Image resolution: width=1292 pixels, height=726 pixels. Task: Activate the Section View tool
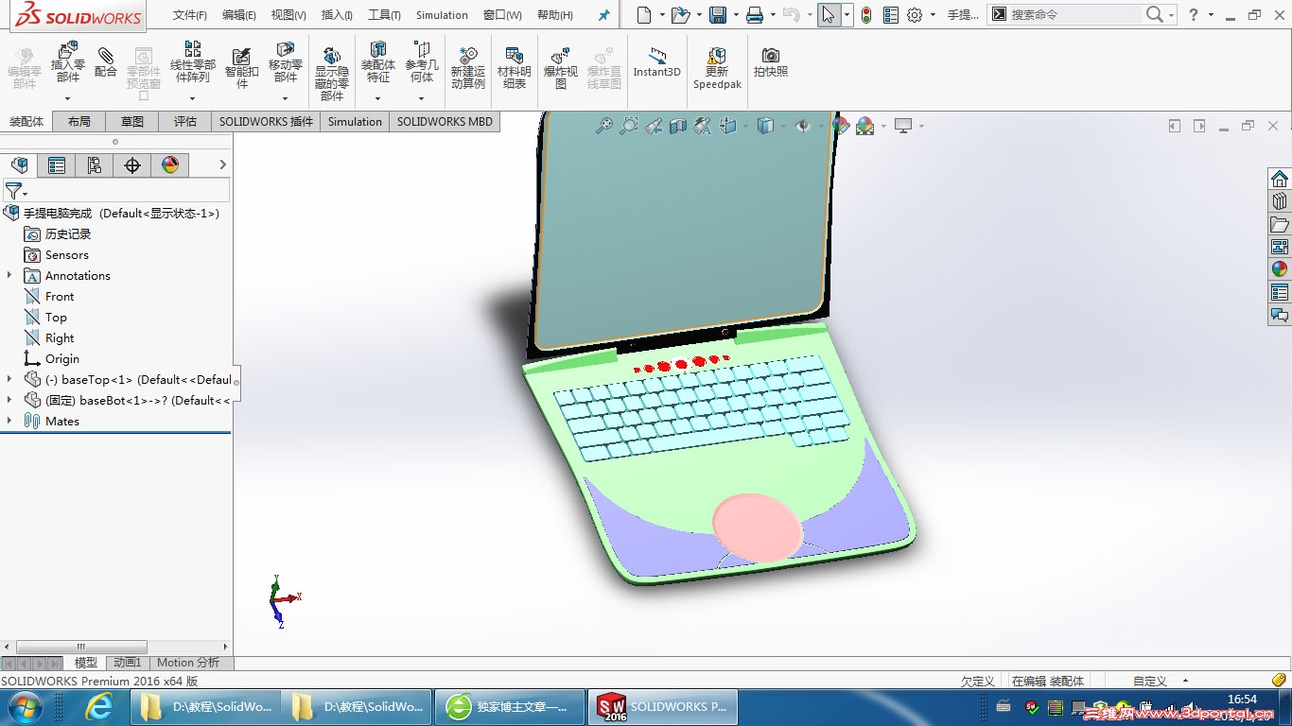678,126
